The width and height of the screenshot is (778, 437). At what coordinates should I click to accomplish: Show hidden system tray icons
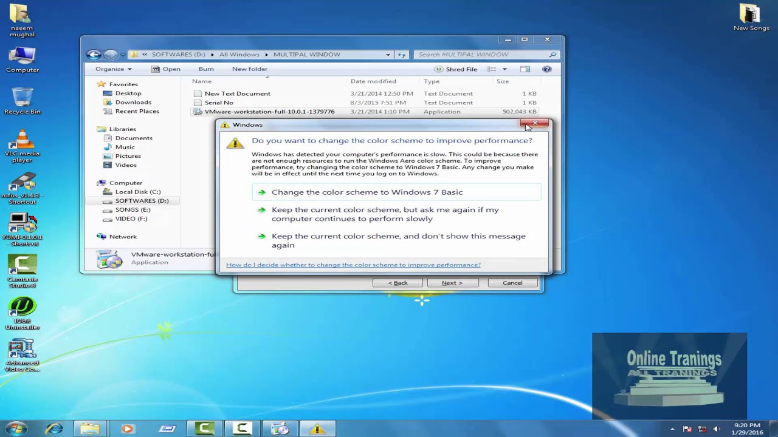pyautogui.click(x=673, y=429)
